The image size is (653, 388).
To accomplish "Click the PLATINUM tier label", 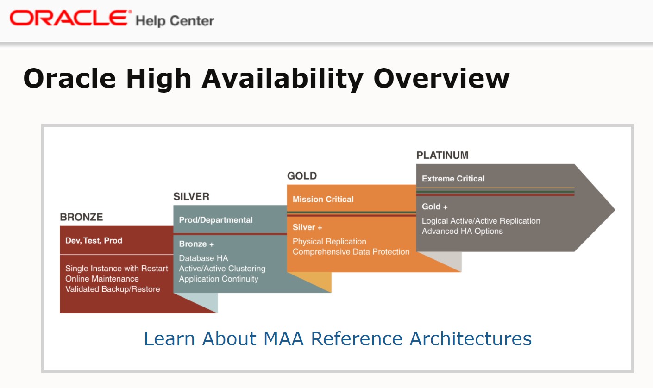I will (442, 155).
